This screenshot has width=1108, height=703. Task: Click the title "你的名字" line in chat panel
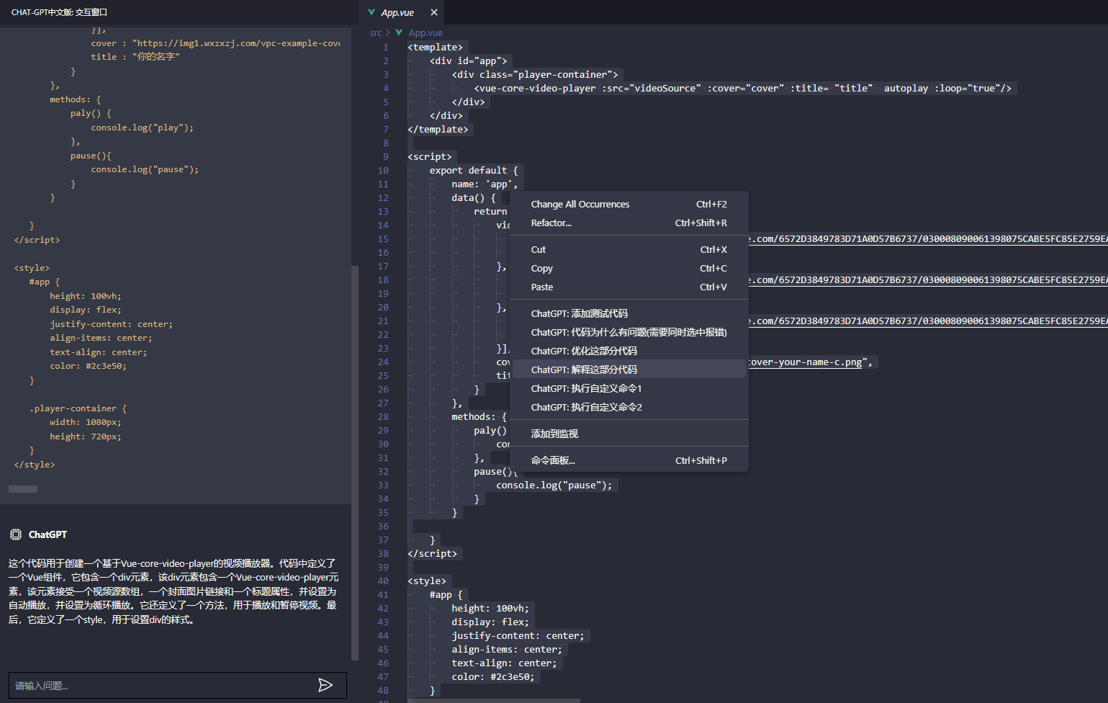coord(135,57)
